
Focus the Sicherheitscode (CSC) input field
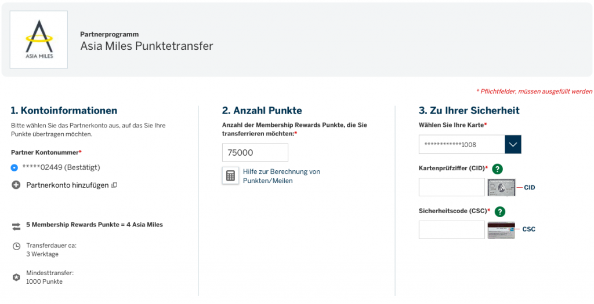(451, 230)
